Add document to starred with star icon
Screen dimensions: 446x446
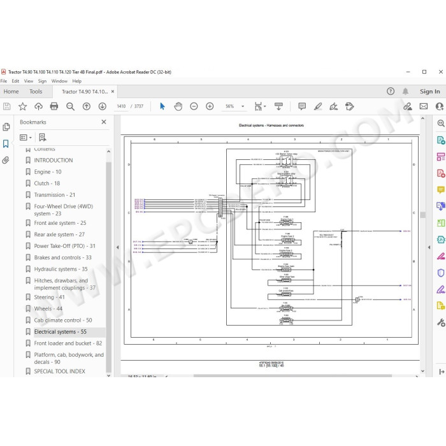pos(22,106)
